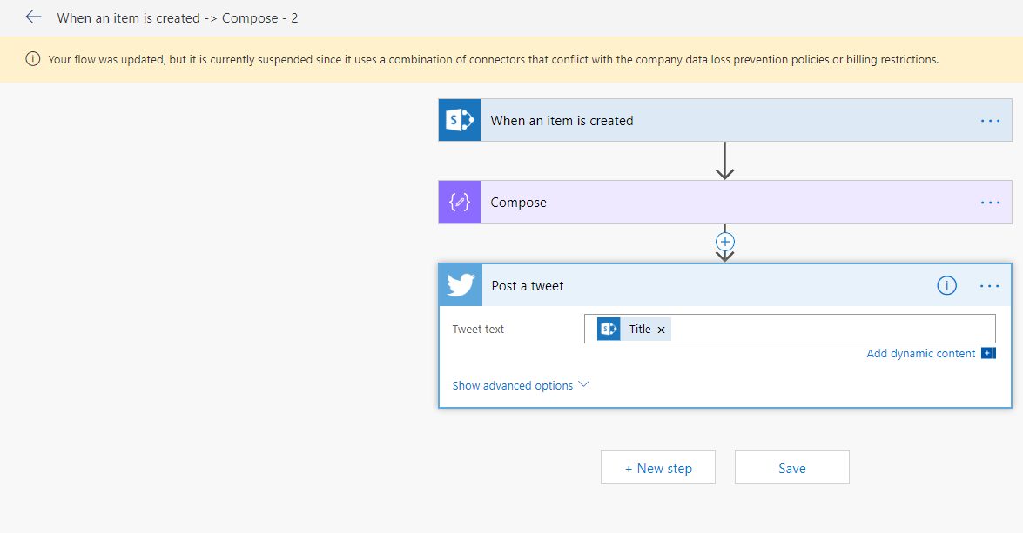Expand the Compose step card
This screenshot has height=533, width=1023.
point(725,203)
